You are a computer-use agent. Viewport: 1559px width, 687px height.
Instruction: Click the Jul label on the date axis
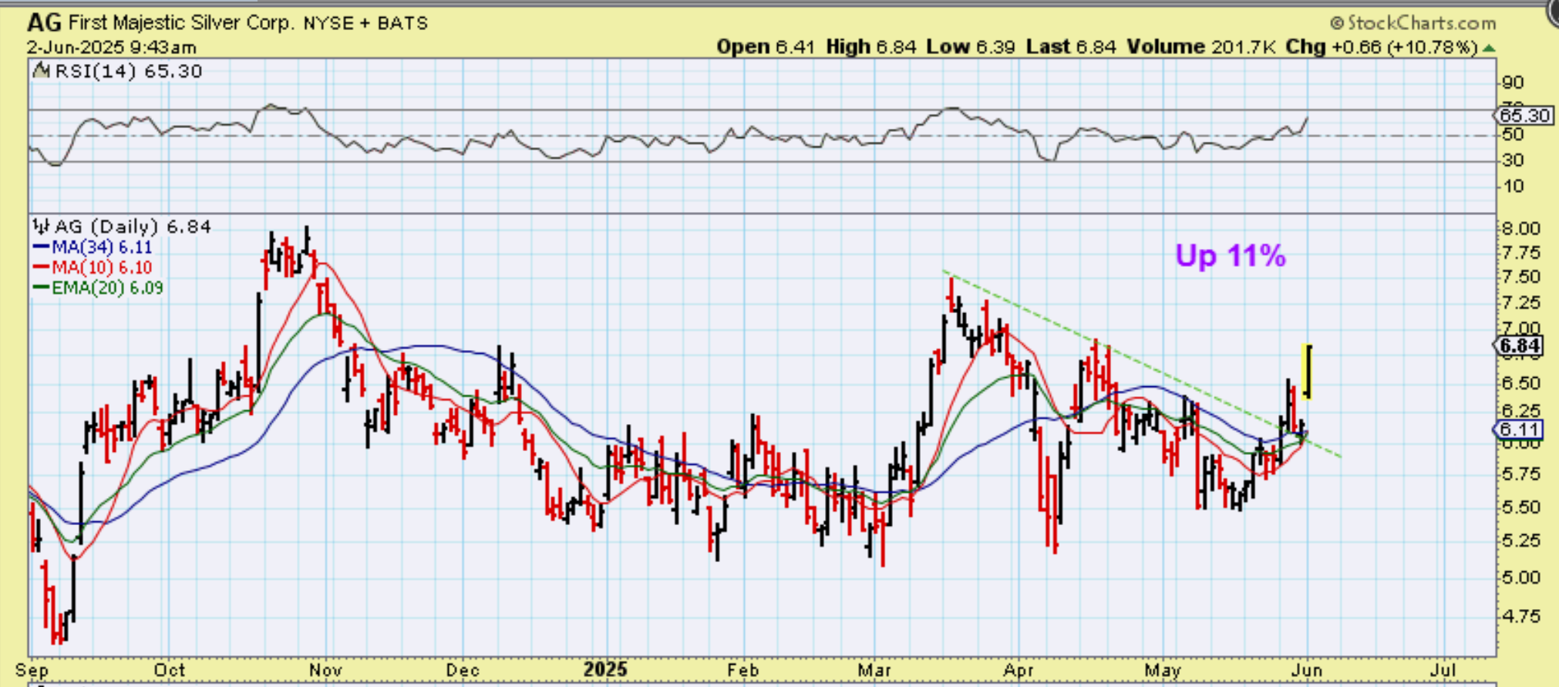click(1443, 670)
